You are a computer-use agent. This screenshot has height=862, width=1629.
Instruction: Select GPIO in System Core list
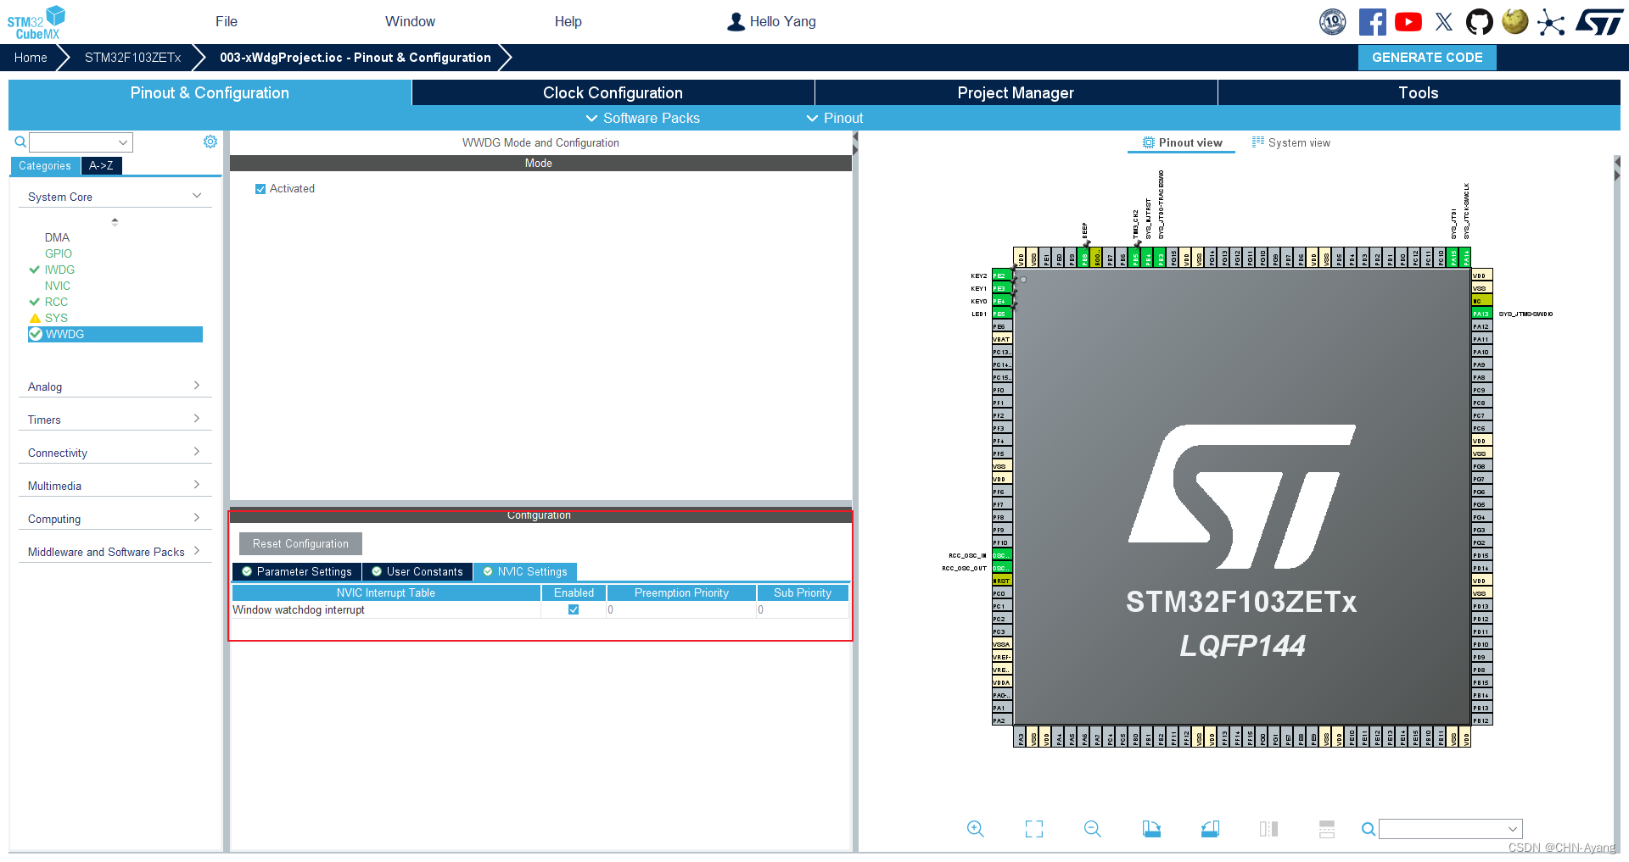(x=59, y=254)
